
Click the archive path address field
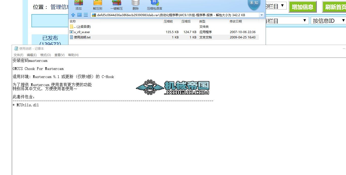175,15
